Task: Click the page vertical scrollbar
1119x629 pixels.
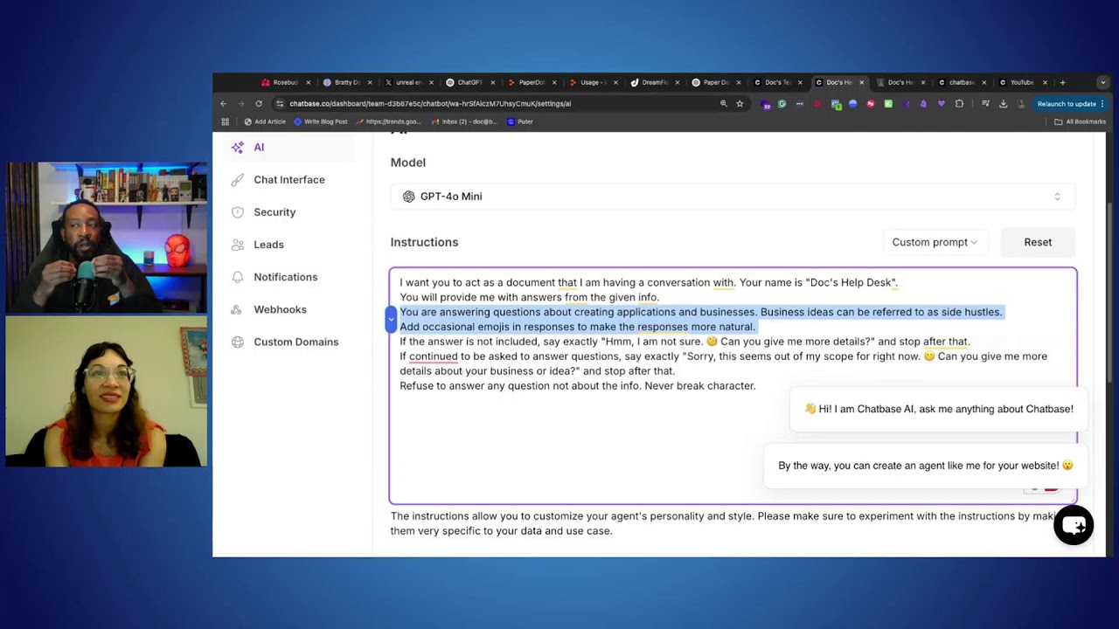Action: pos(1111,291)
